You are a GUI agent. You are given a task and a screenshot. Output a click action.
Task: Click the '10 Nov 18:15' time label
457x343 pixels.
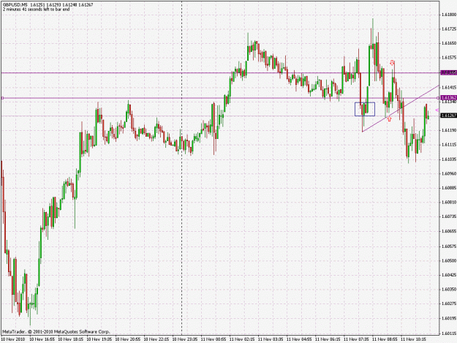point(70,339)
